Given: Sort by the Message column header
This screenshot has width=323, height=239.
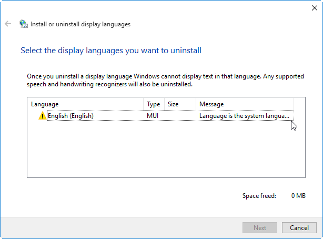Looking at the screenshot, I should pyautogui.click(x=245, y=104).
